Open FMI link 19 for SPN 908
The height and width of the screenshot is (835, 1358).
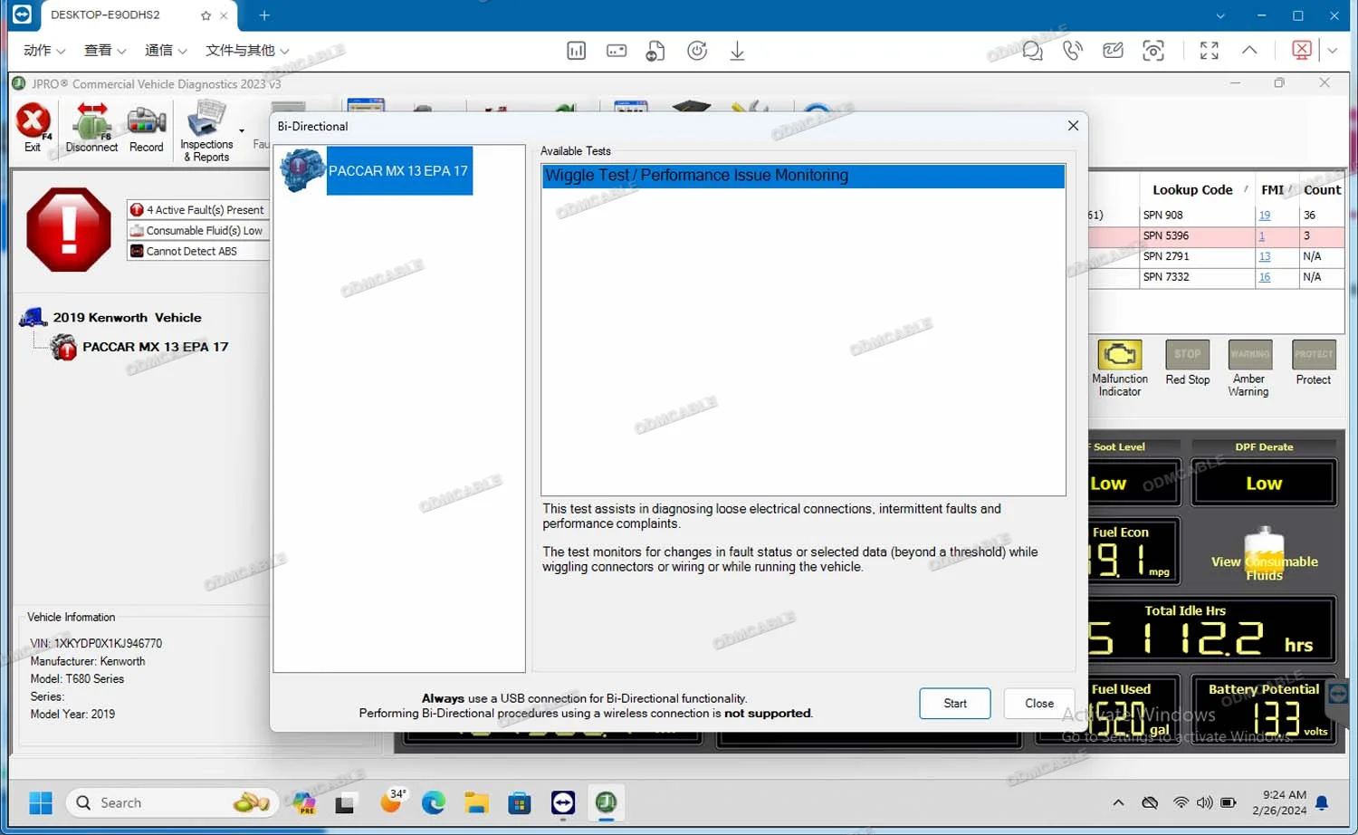point(1264,216)
